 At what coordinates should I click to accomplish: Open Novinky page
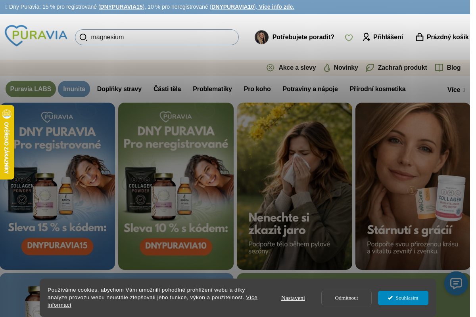[346, 68]
